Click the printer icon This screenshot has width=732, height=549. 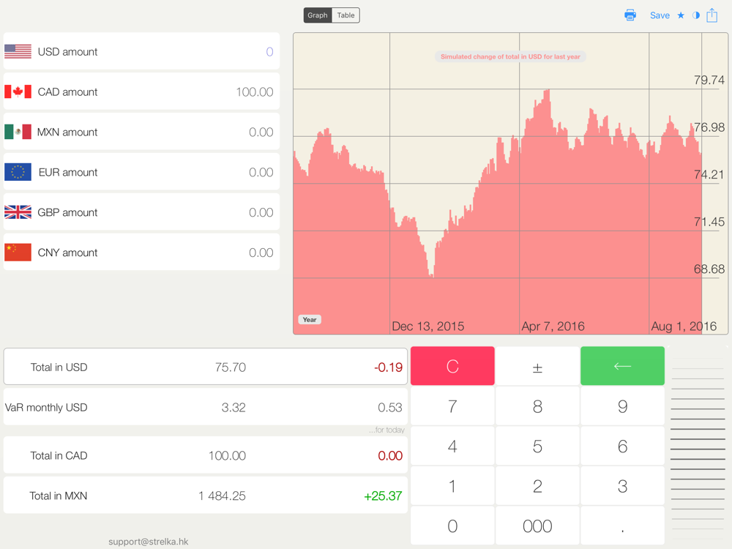[x=630, y=15]
